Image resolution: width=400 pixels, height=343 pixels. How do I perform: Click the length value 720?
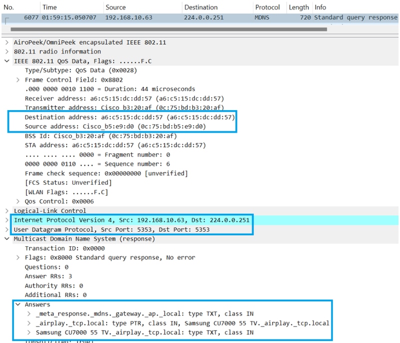(x=305, y=18)
